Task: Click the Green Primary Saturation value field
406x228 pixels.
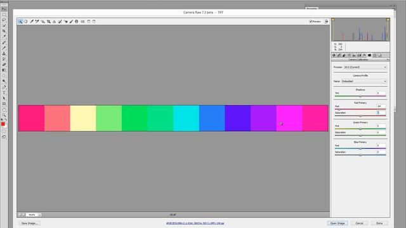Action: click(x=381, y=132)
